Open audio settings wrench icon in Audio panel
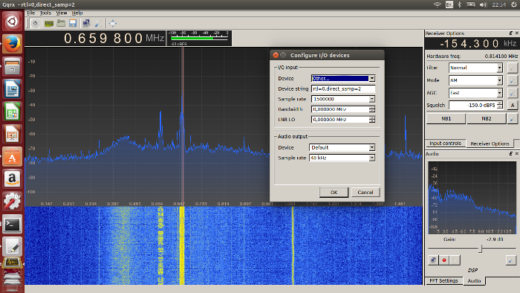520x293 pixels. [511, 260]
